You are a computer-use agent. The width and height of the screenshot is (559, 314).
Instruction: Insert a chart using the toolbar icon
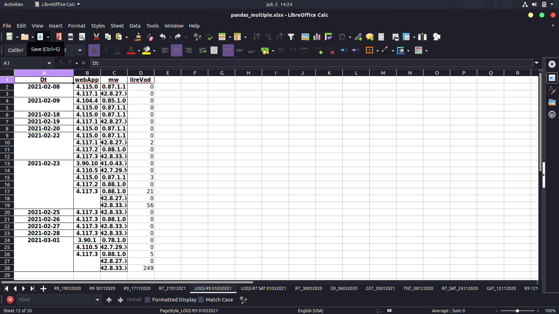tap(317, 37)
